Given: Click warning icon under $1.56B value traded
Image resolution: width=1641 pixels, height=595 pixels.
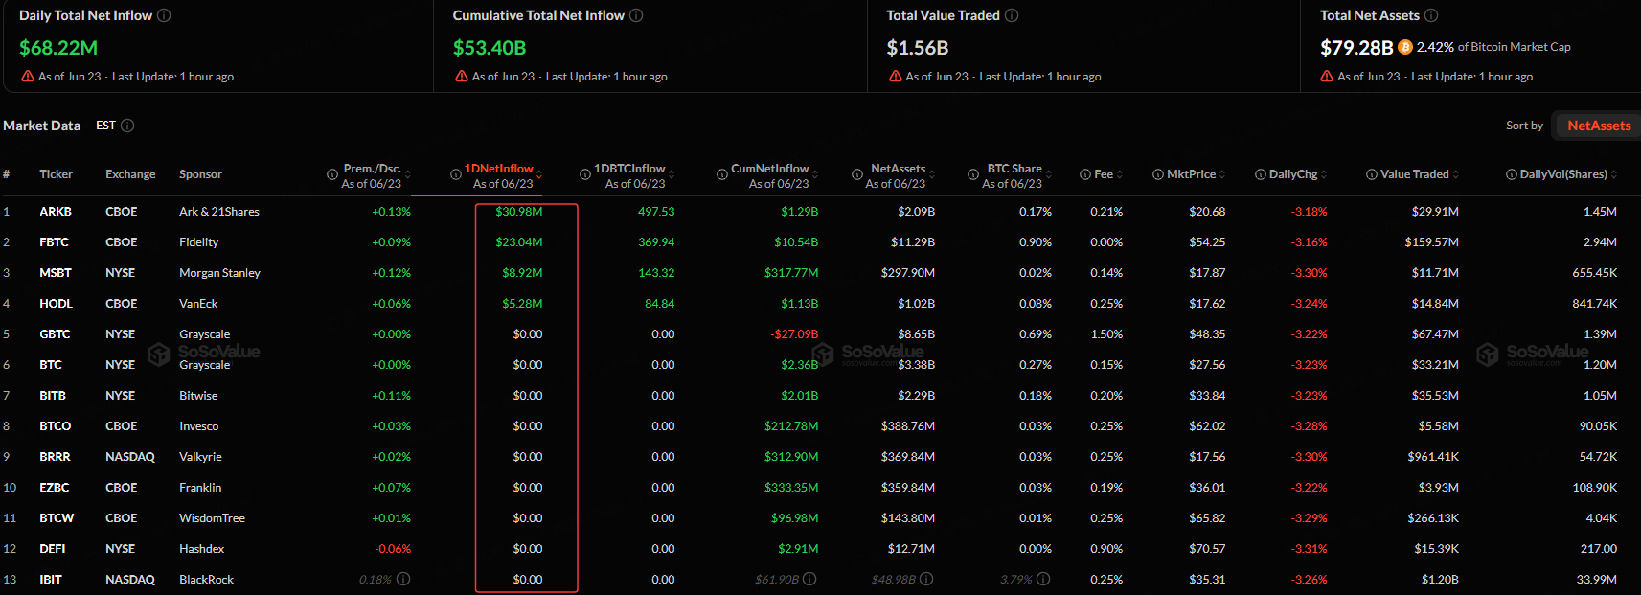Looking at the screenshot, I should click(895, 76).
